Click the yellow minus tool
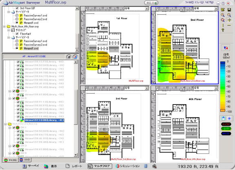The width and height of the screenshot is (235, 170). (229, 25)
